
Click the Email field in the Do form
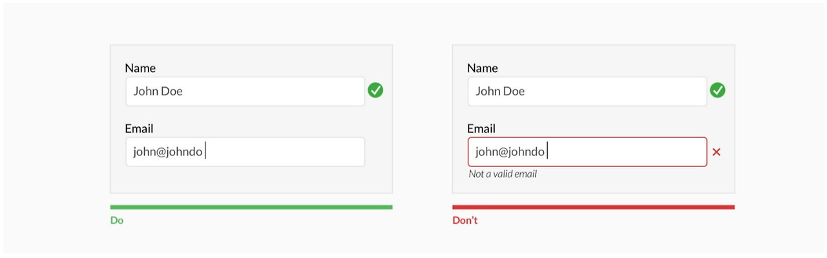pyautogui.click(x=246, y=152)
